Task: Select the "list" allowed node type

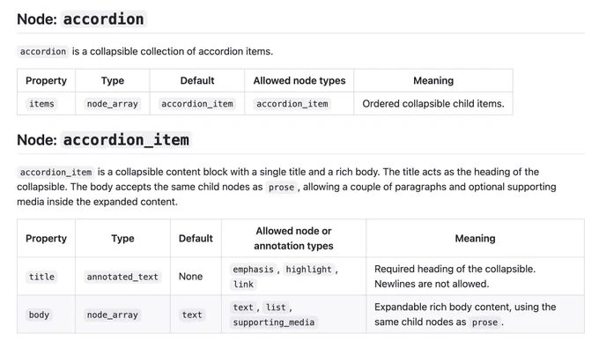Action: (x=276, y=307)
